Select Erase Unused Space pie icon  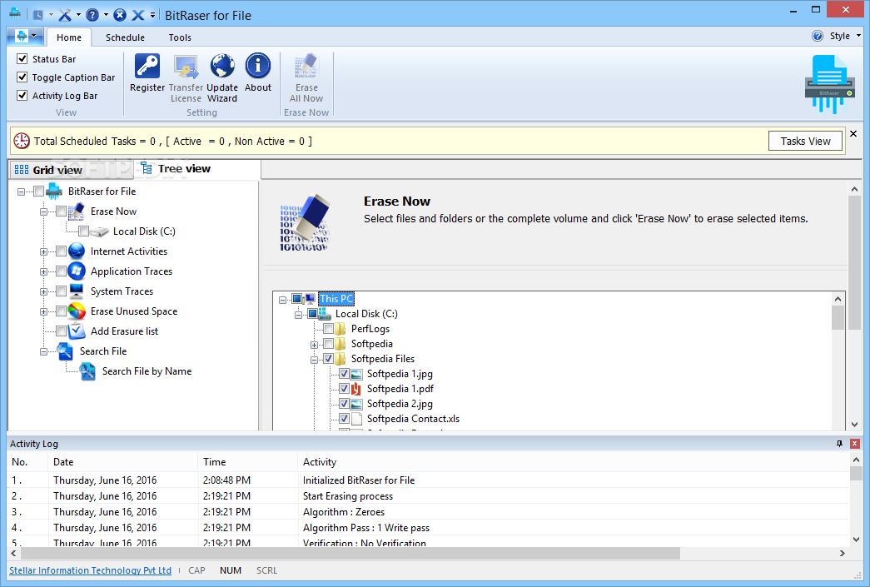[x=77, y=311]
